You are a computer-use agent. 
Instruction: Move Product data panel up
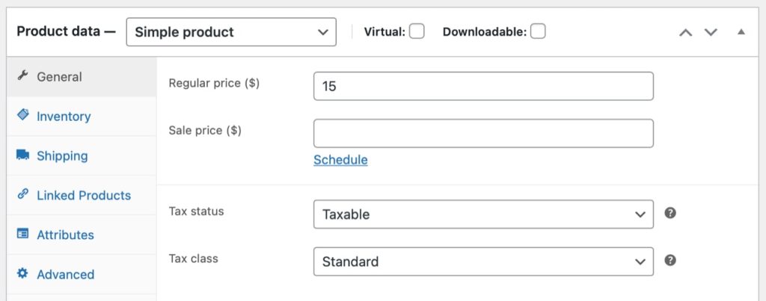coord(686,33)
